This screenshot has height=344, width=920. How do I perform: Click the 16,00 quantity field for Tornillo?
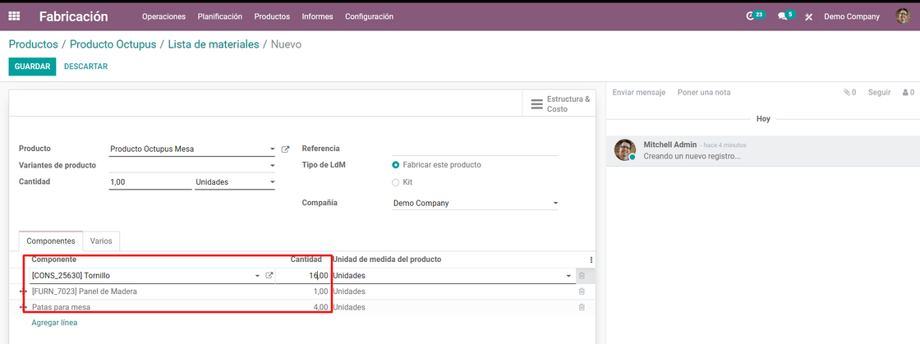click(x=301, y=275)
